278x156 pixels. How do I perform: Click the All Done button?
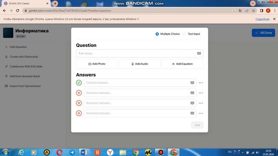pos(264,33)
